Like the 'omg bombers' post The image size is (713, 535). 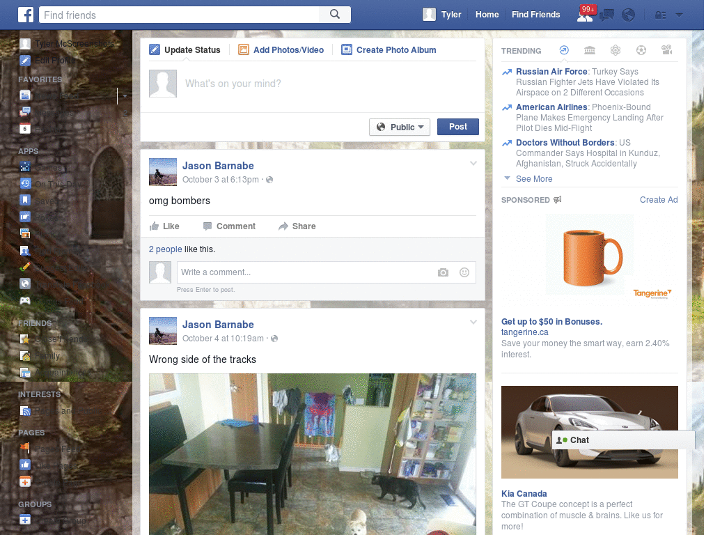tap(164, 226)
